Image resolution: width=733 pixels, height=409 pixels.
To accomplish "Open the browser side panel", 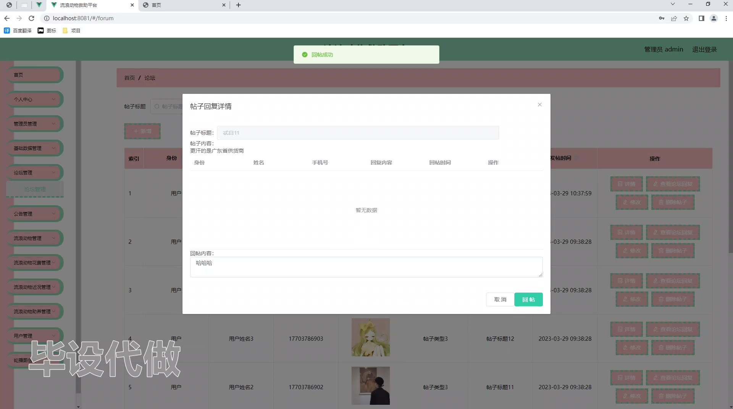I will pos(701,18).
